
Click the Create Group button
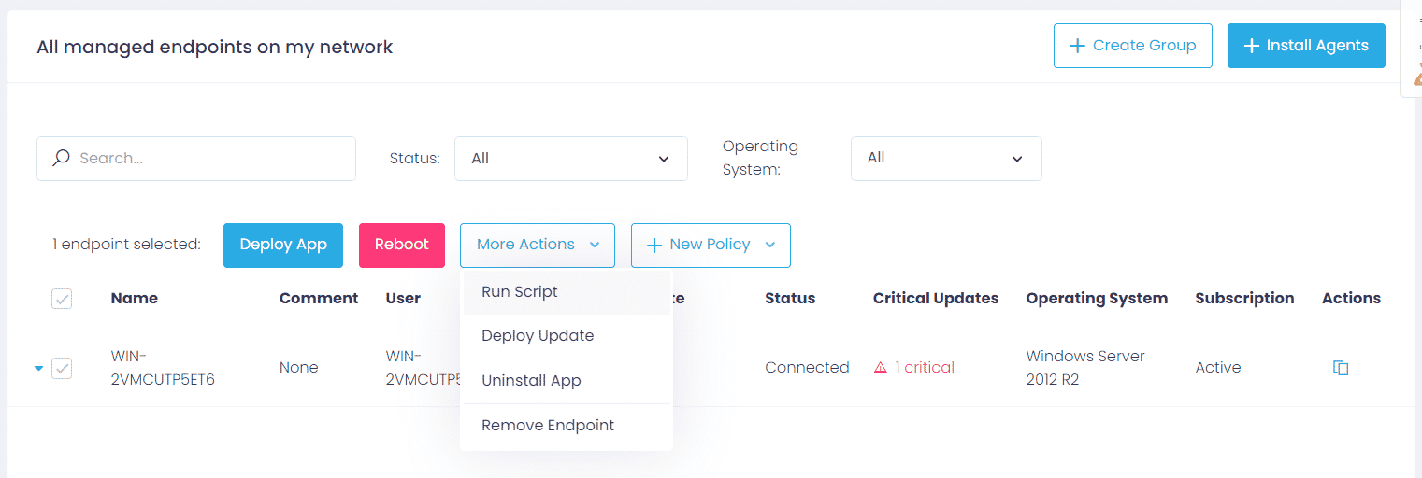(x=1132, y=46)
